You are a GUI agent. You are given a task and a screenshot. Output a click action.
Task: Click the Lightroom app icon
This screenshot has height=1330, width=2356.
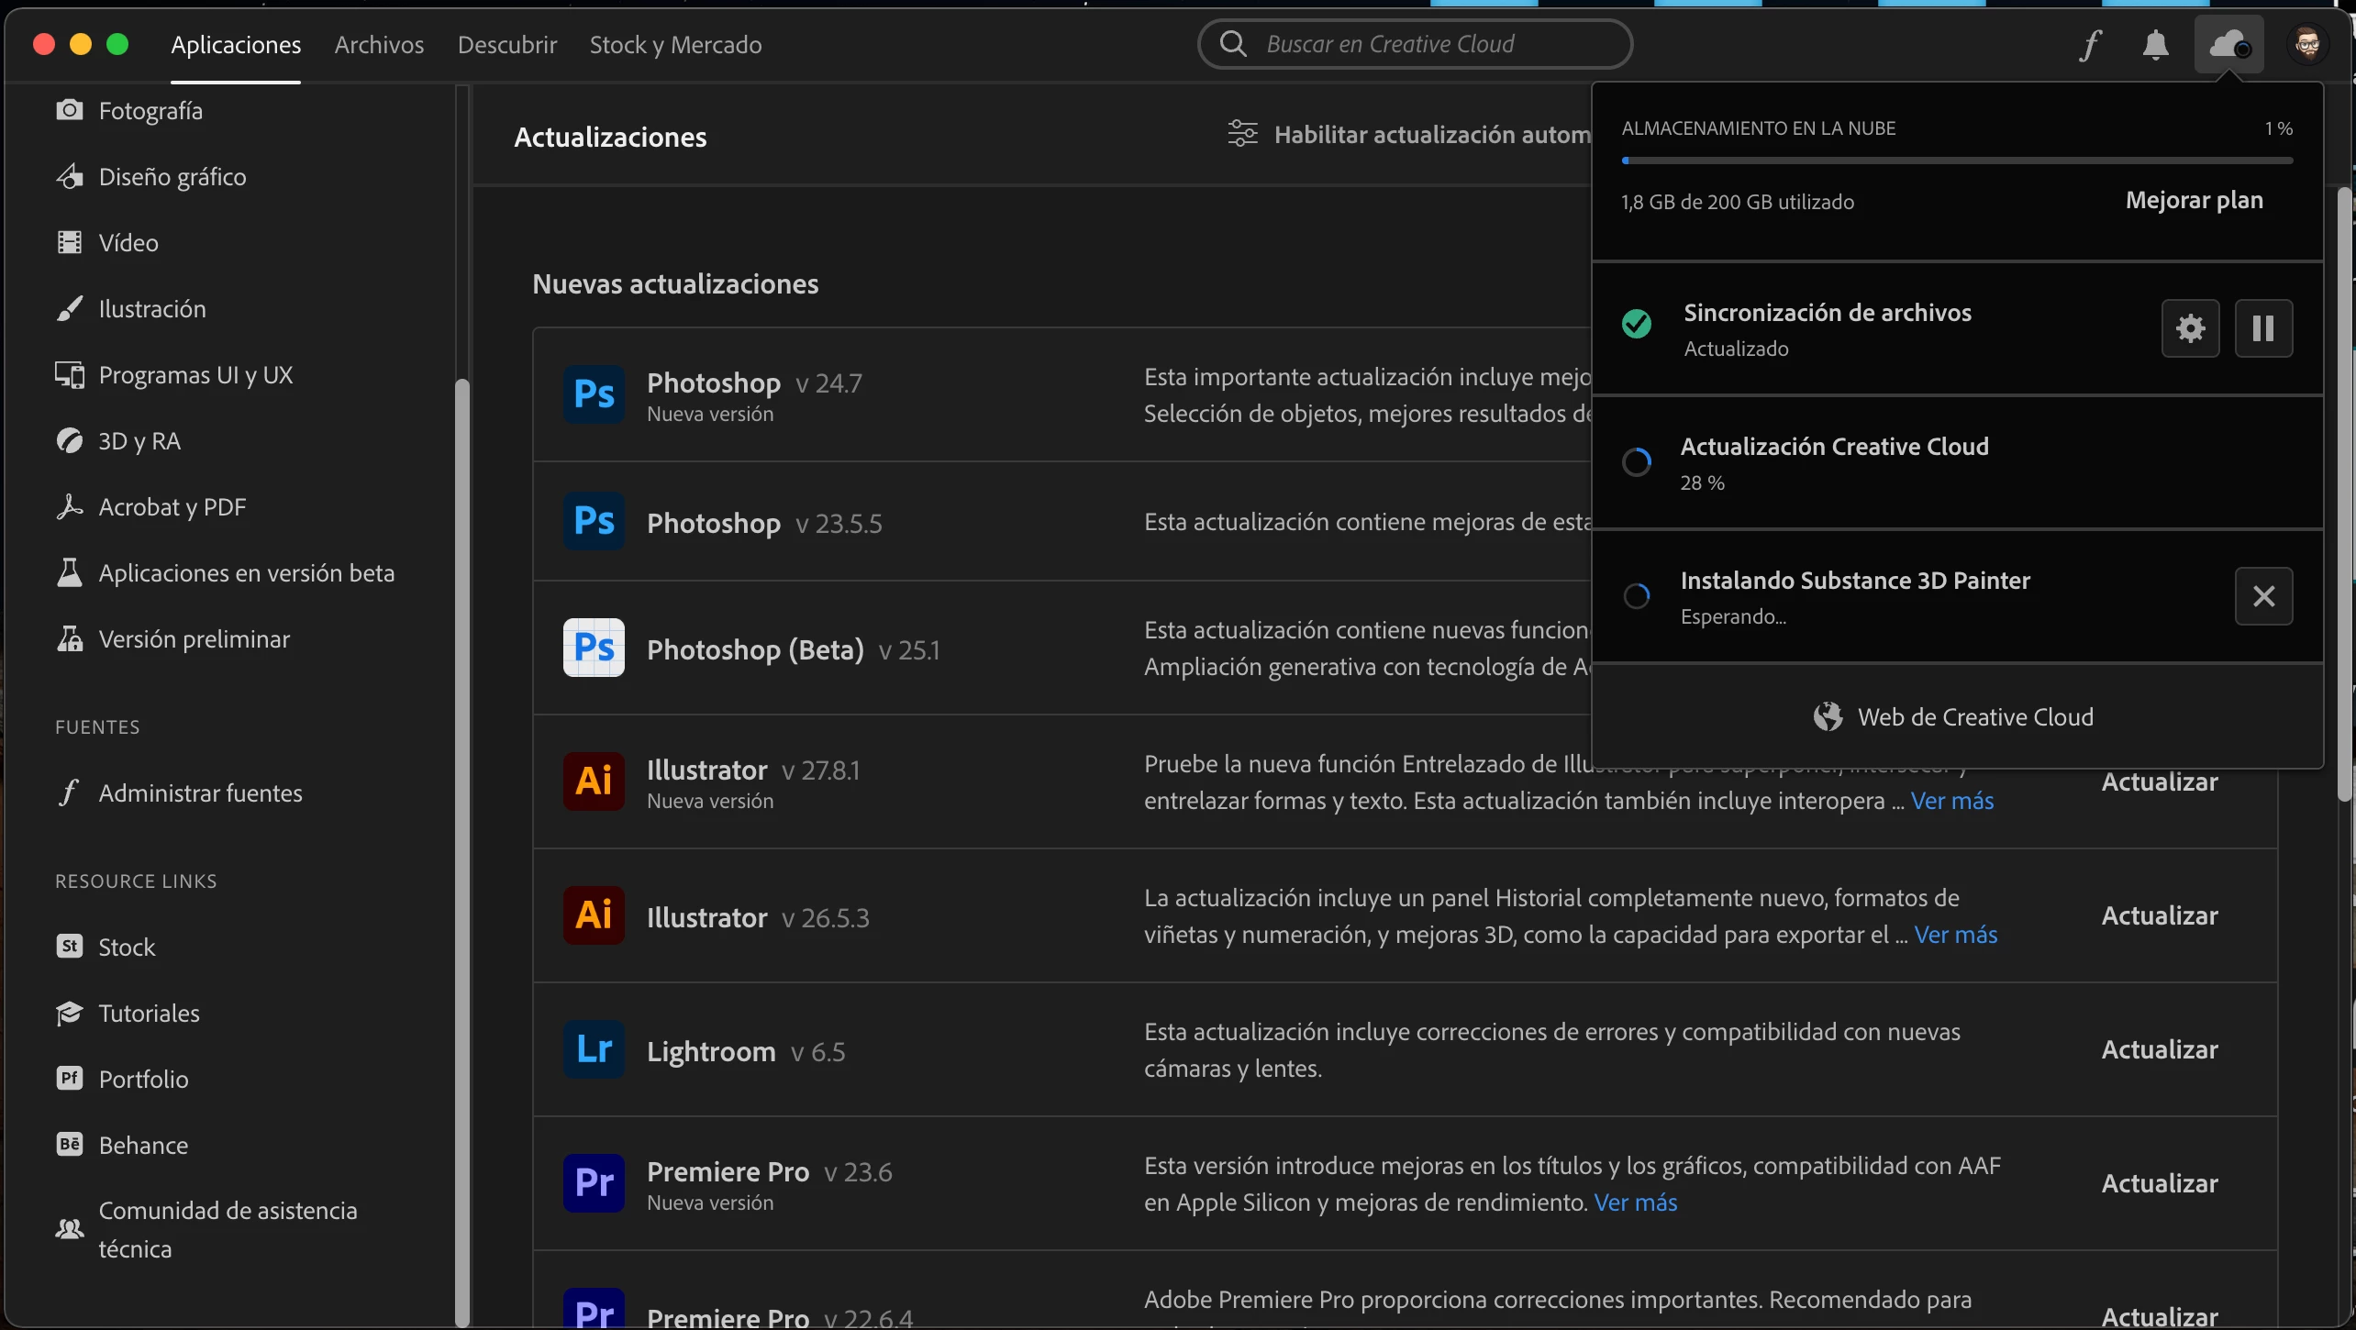594,1050
